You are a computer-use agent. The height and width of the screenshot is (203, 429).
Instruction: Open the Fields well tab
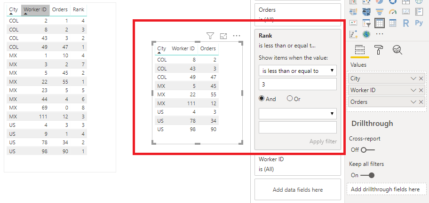coord(359,50)
